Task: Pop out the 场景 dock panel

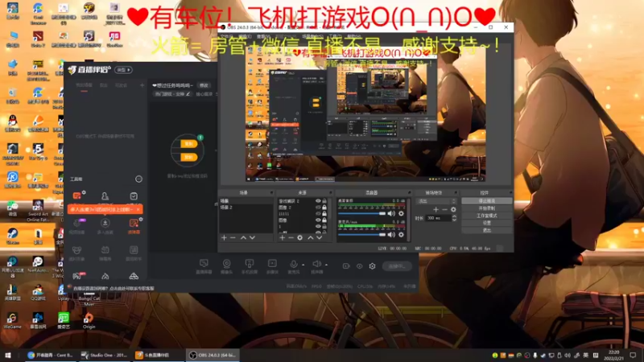Action: coord(271,192)
